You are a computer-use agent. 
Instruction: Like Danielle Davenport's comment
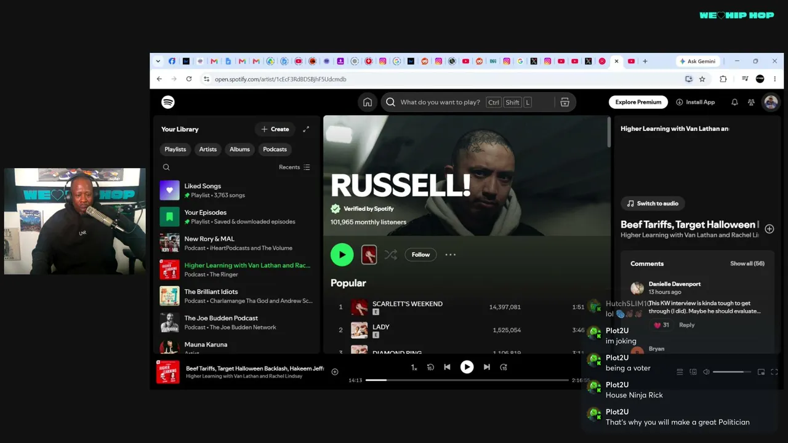coord(657,325)
